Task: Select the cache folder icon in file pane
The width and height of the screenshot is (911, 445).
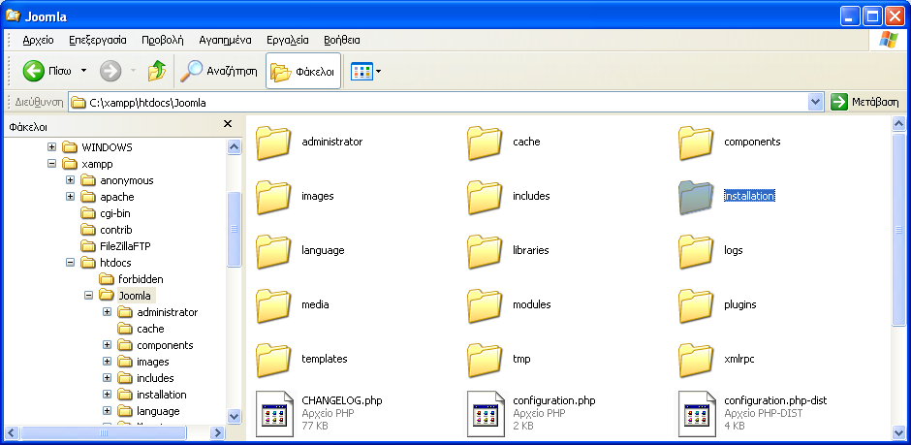Action: pyautogui.click(x=485, y=143)
